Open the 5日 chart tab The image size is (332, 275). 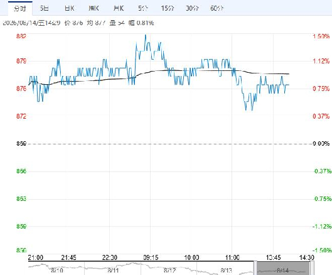pyautogui.click(x=45, y=8)
